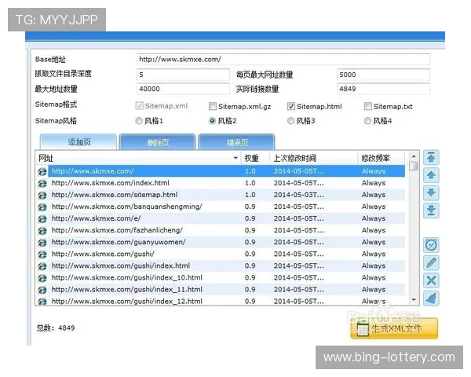The image size is (471, 377).
Task: Click the clock time-setting icon
Action: tap(431, 245)
